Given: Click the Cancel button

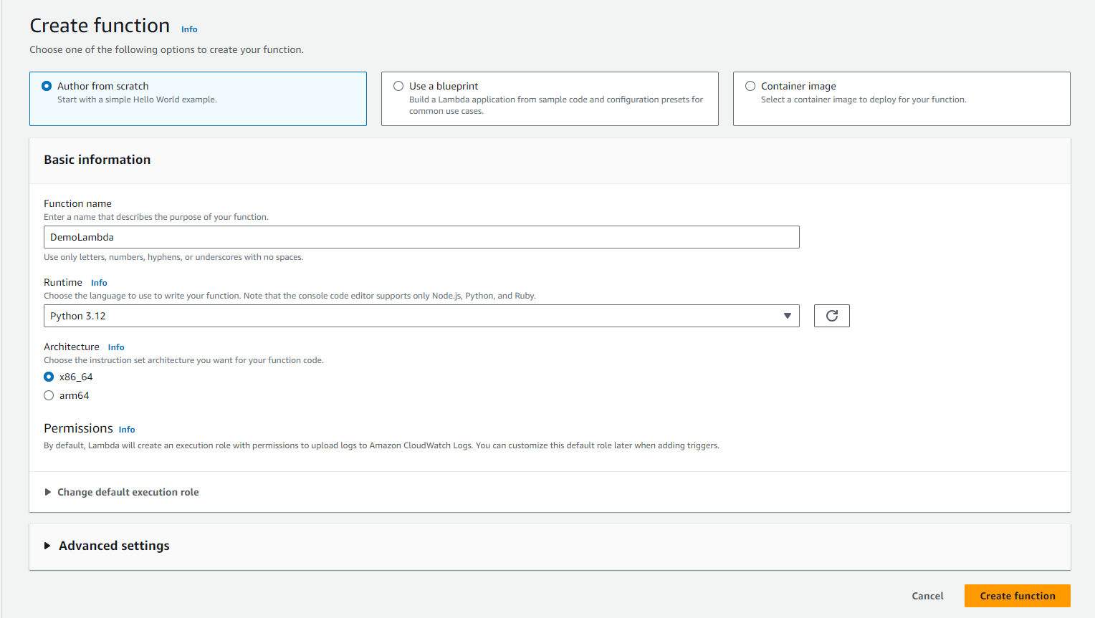Looking at the screenshot, I should (x=927, y=596).
